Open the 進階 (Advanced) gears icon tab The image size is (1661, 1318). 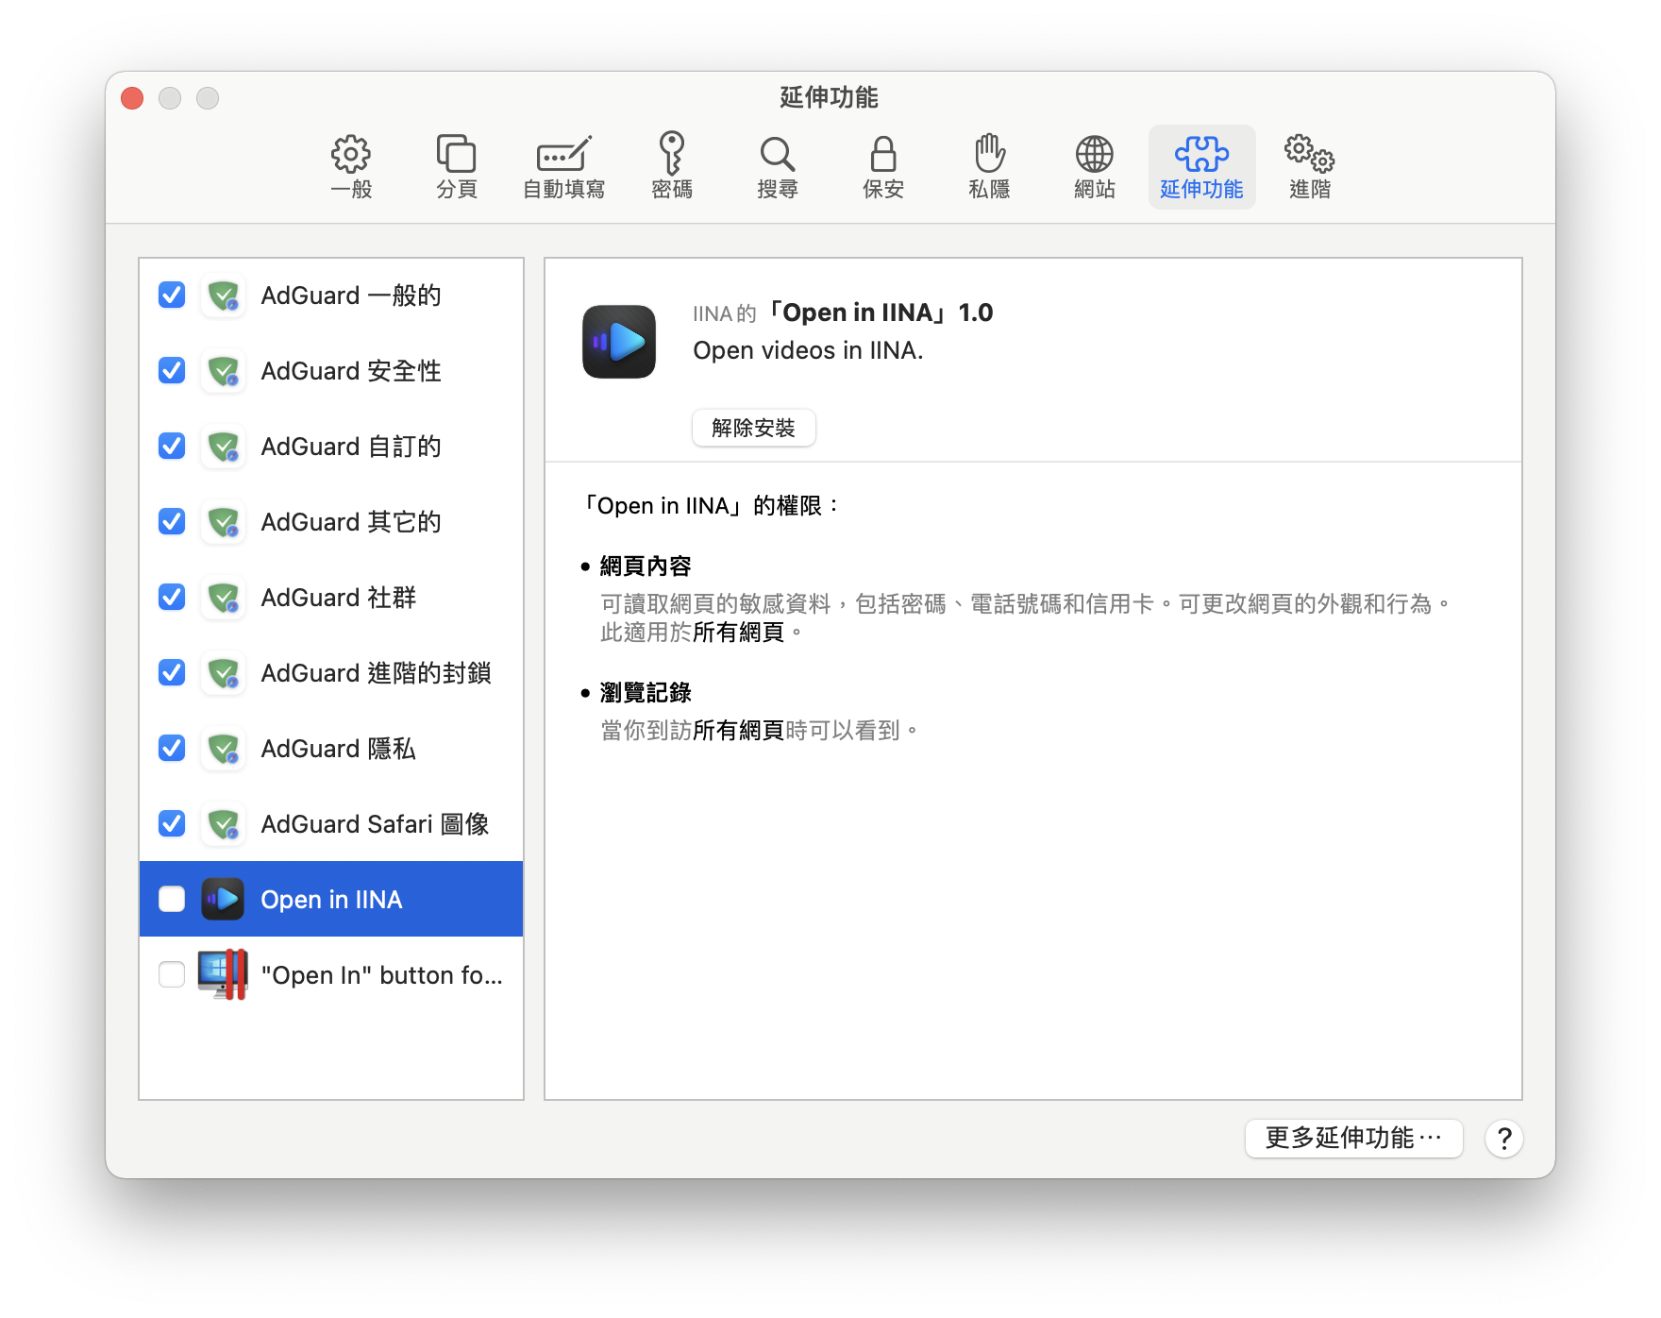point(1310,166)
